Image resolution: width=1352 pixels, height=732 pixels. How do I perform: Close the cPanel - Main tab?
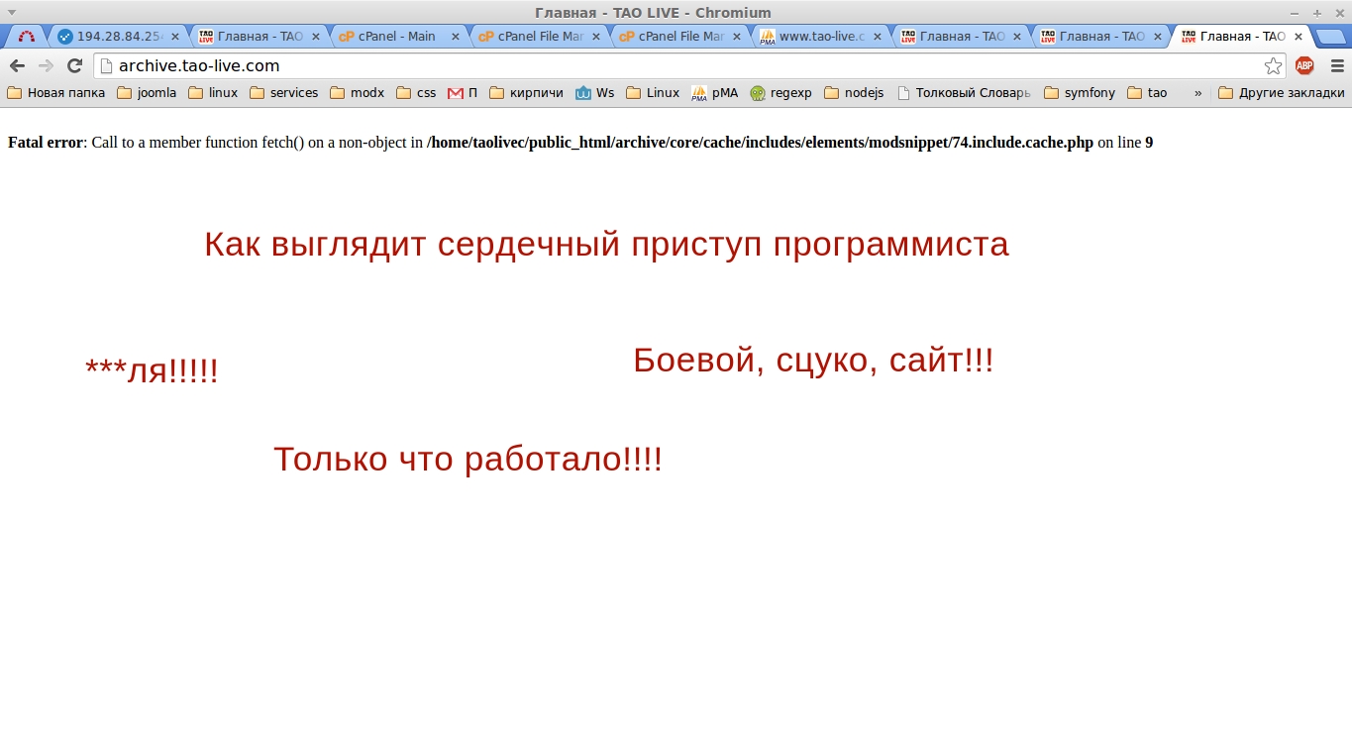(456, 37)
